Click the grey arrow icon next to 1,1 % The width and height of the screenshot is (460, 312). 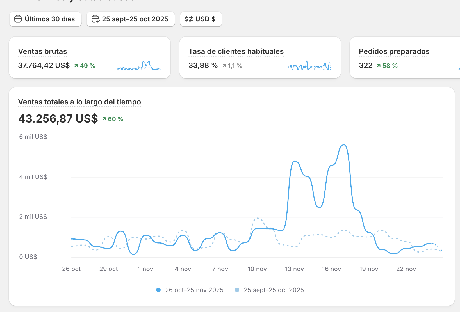(224, 66)
